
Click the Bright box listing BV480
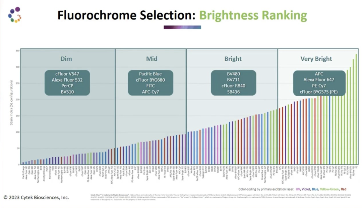233,83
